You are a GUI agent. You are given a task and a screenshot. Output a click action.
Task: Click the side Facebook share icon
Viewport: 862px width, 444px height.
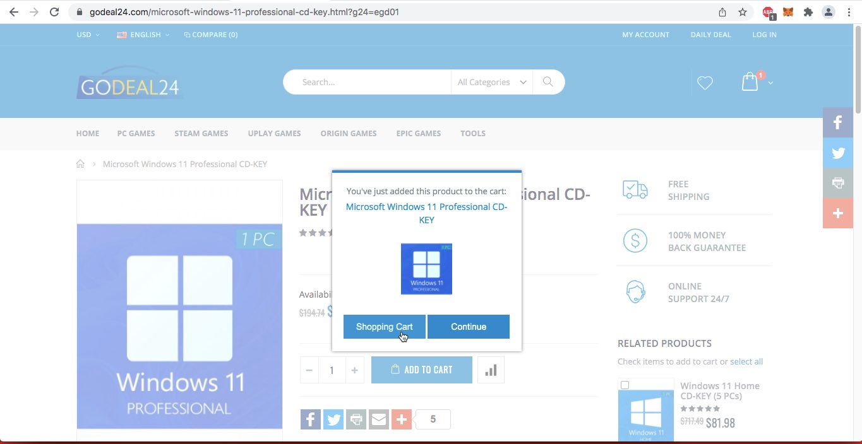pyautogui.click(x=838, y=122)
